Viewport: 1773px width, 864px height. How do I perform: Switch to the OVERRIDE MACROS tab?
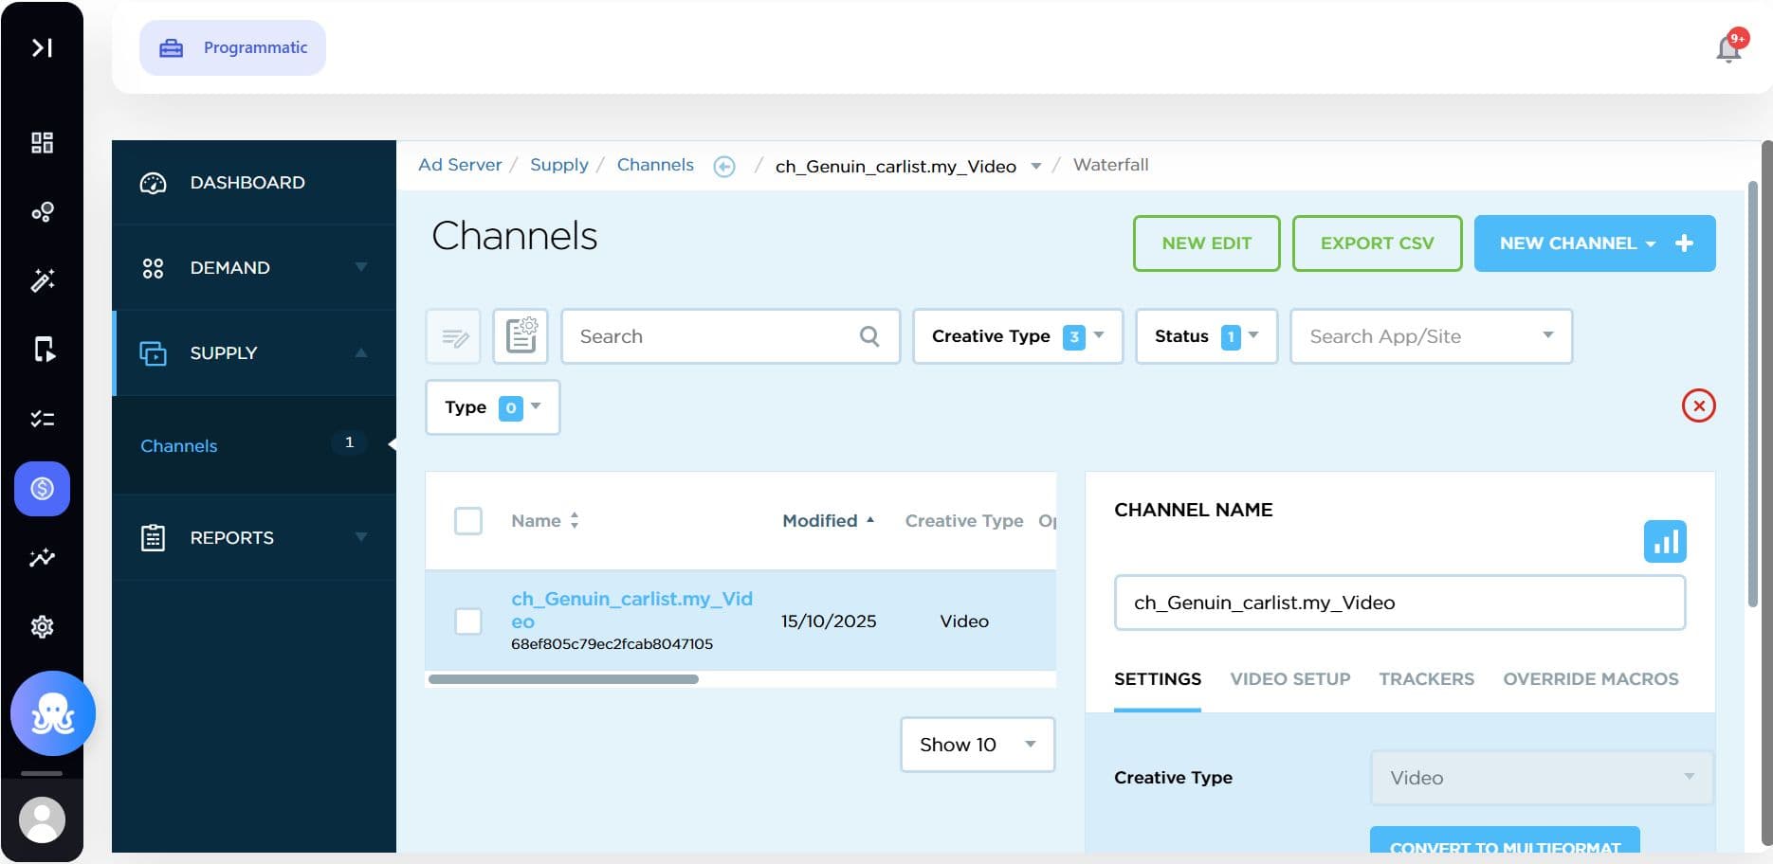point(1590,679)
